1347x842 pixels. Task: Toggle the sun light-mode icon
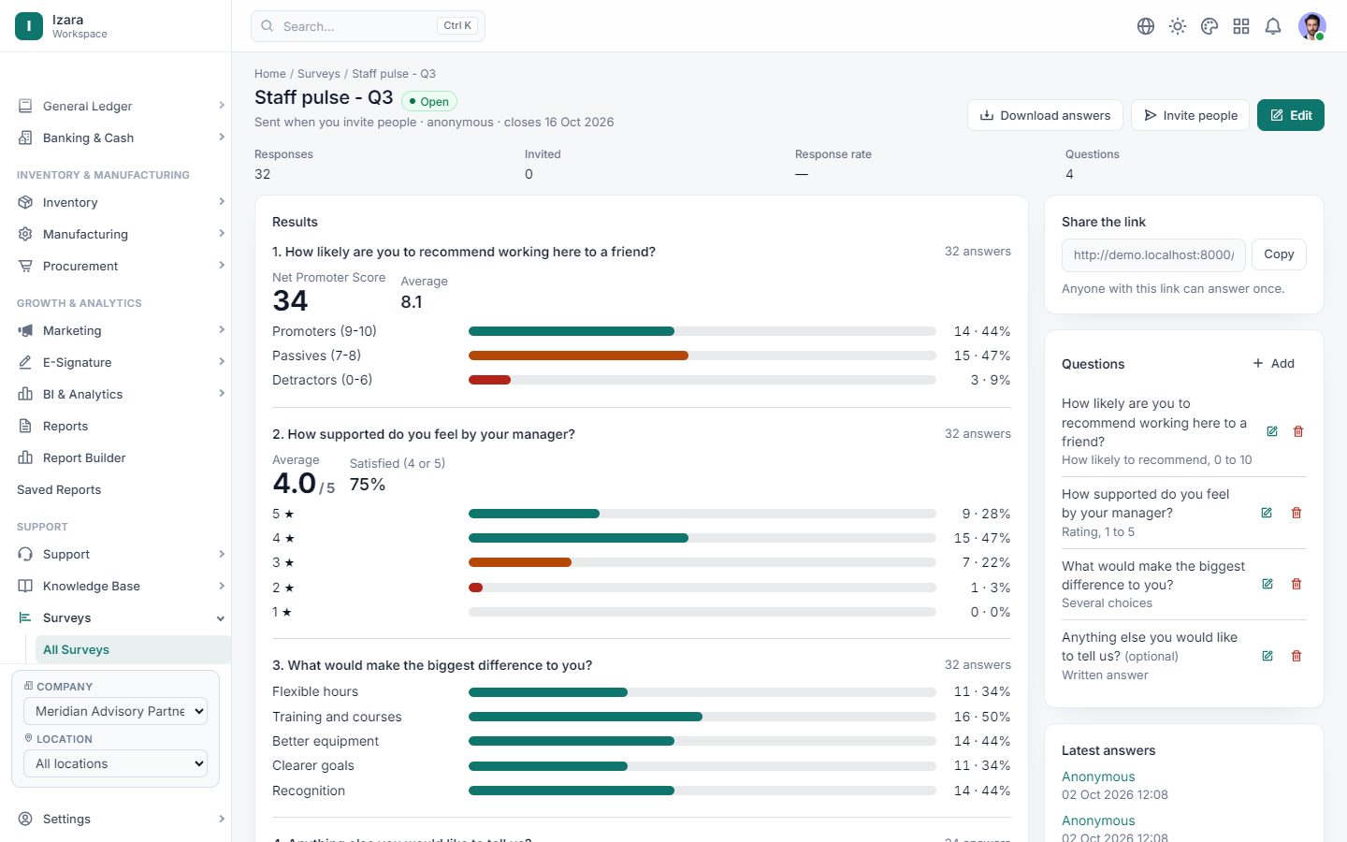pos(1178,26)
